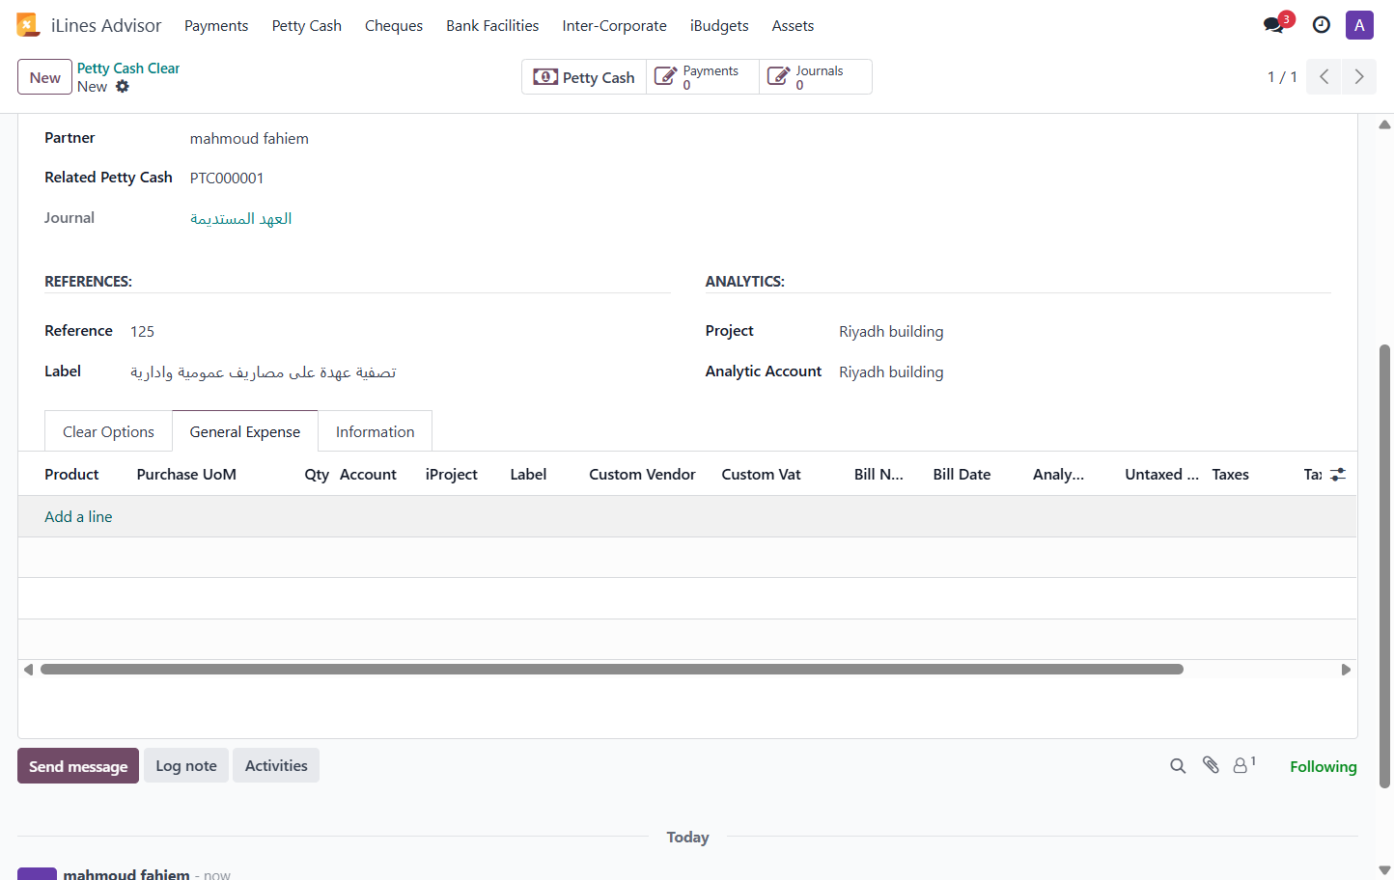Show followers icon in chatter

pyautogui.click(x=1244, y=764)
